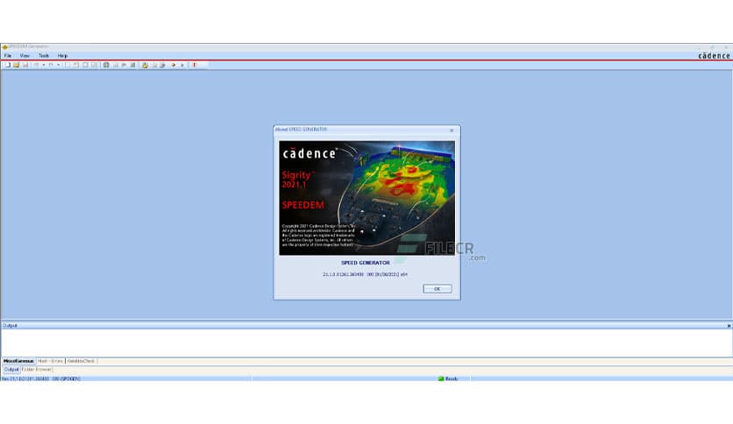The image size is (733, 424).
Task: Open the Tools menu
Action: tap(44, 55)
